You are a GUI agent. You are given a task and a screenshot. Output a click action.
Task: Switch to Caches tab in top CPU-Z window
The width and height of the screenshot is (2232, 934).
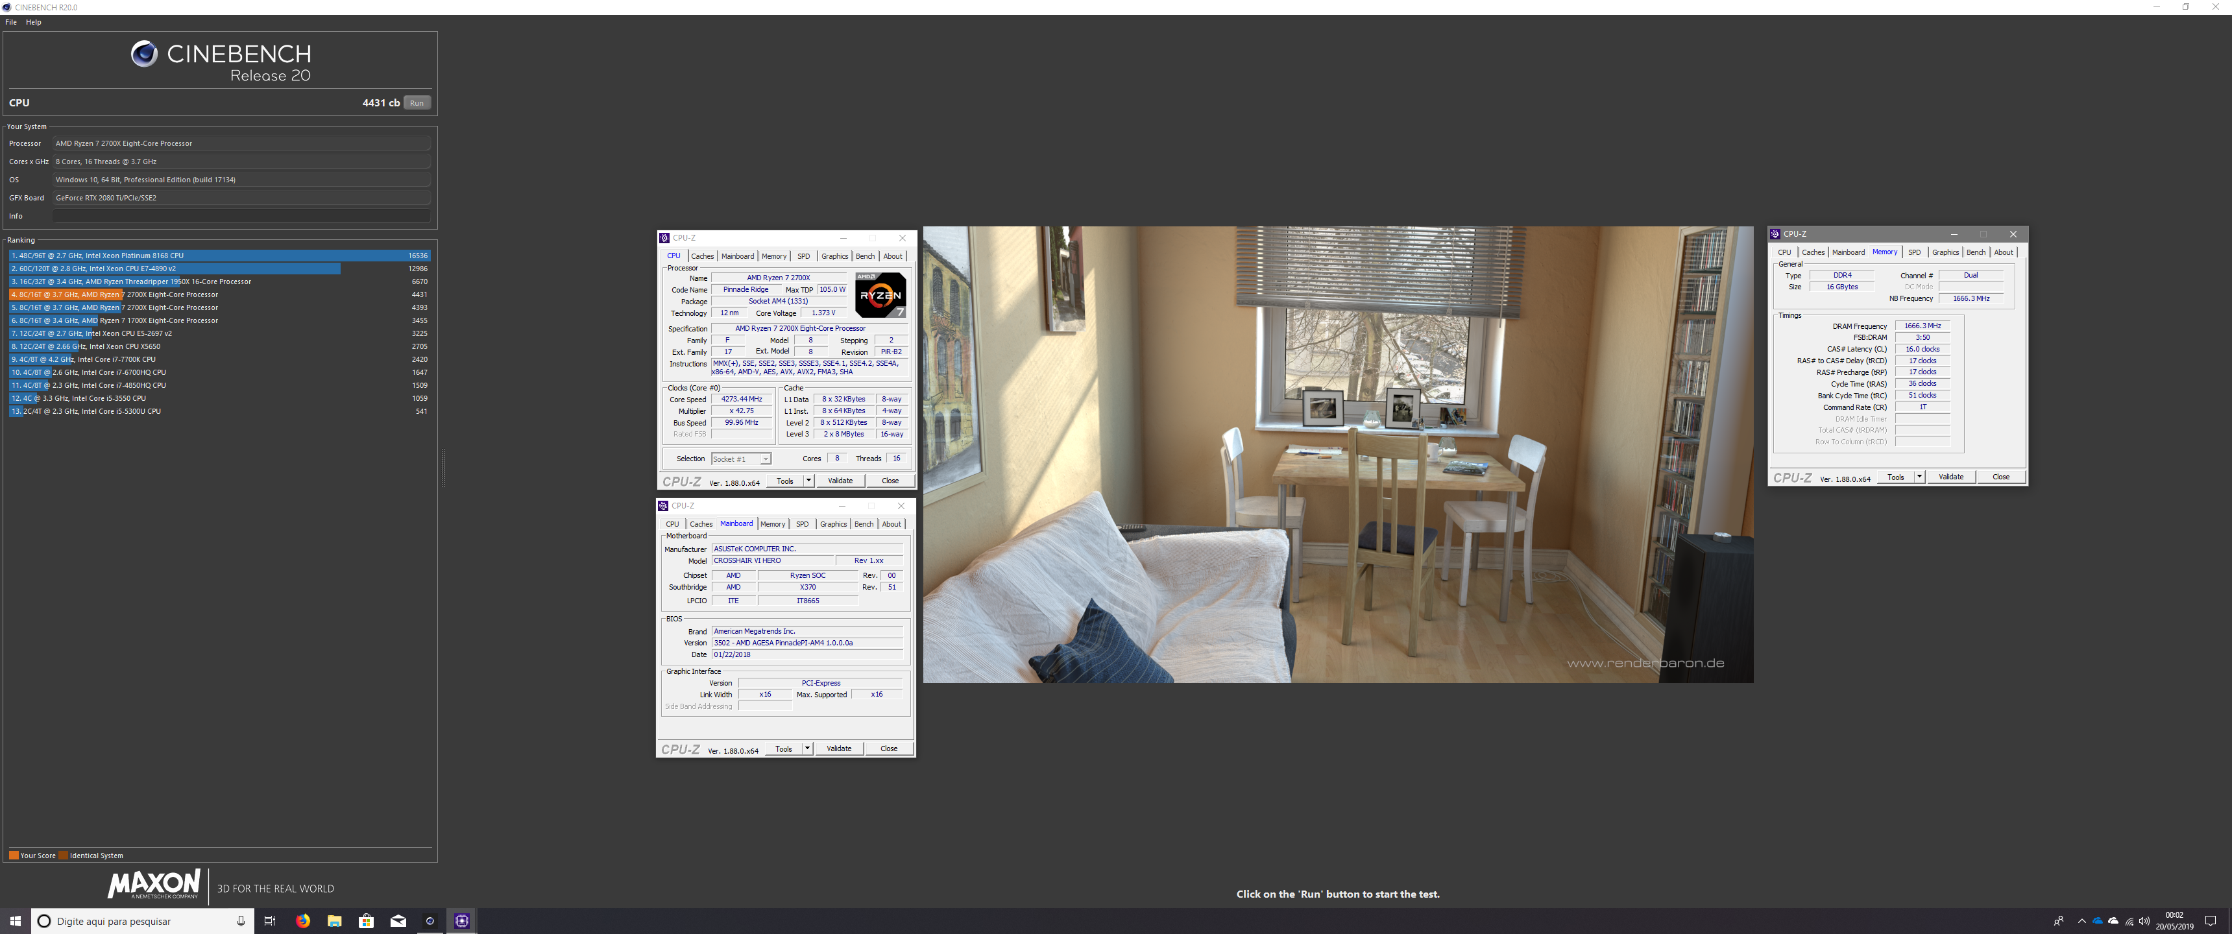point(703,256)
